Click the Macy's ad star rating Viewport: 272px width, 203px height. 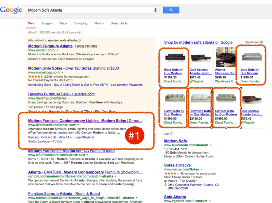[x=172, y=173]
